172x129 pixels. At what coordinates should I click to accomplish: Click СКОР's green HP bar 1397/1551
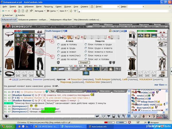(x=147, y=31)
